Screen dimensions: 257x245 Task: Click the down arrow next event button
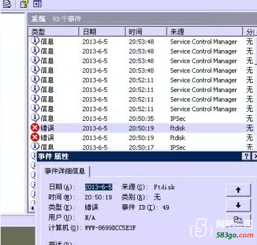pyautogui.click(x=238, y=205)
